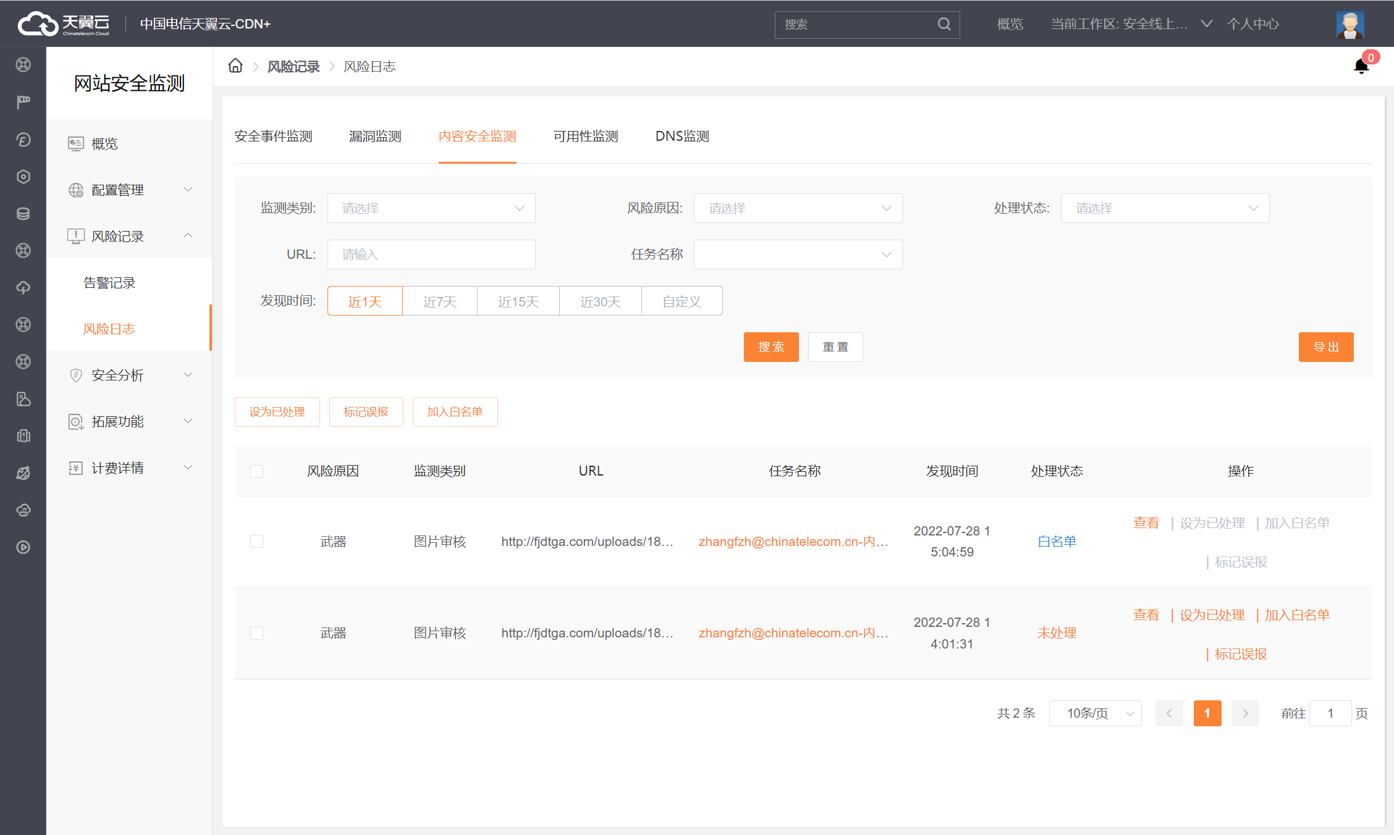This screenshot has width=1394, height=835.
Task: Click the flag icon in left rail
Action: 23,102
